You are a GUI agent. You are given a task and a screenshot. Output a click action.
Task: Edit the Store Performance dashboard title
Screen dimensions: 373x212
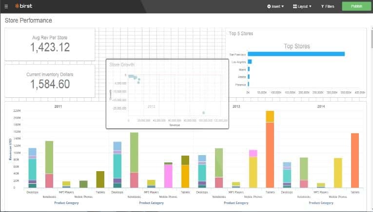coord(28,20)
